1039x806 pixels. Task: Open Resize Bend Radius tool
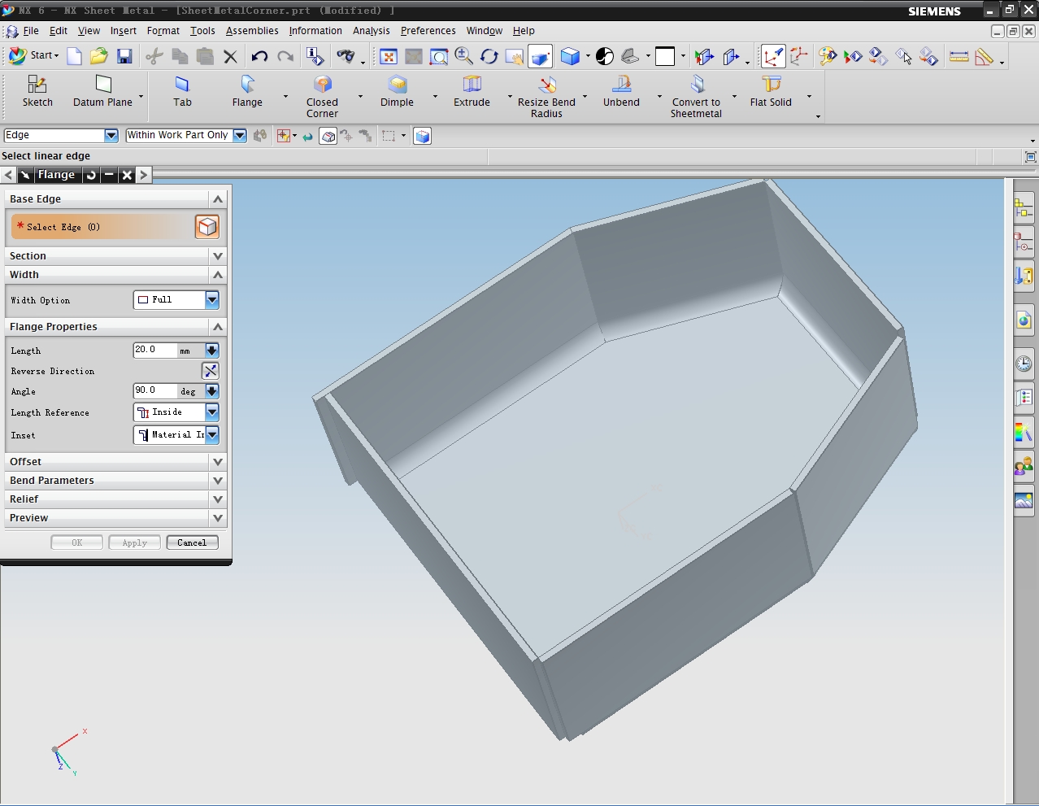pyautogui.click(x=546, y=96)
